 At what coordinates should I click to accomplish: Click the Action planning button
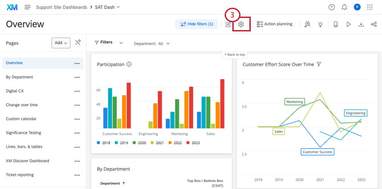click(x=274, y=24)
